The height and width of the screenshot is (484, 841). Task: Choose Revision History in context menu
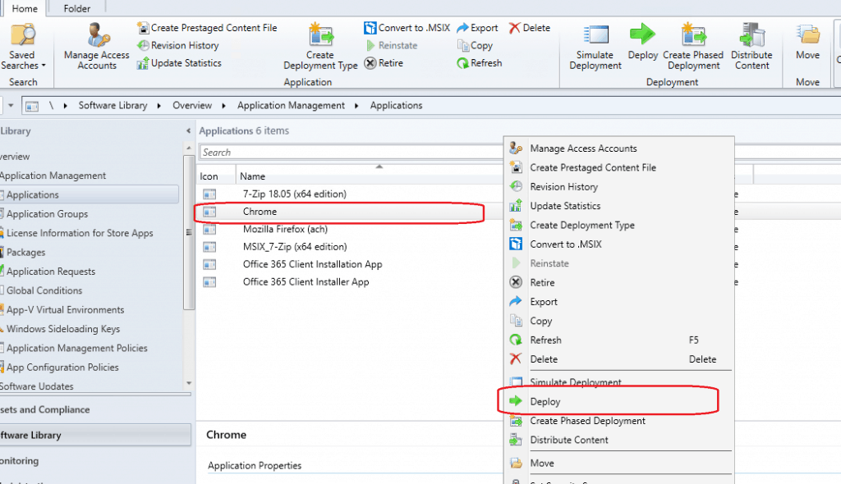(x=563, y=187)
